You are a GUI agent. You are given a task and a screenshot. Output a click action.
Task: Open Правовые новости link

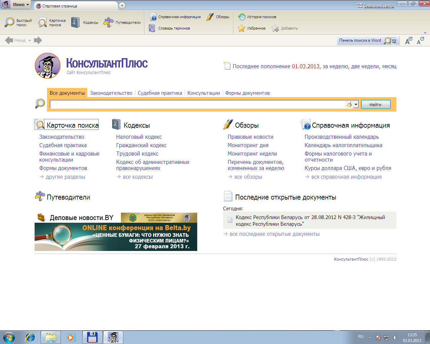click(x=250, y=137)
